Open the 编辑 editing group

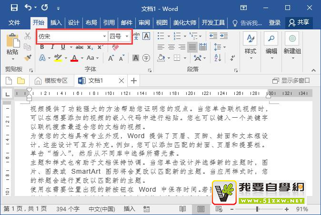[271, 46]
